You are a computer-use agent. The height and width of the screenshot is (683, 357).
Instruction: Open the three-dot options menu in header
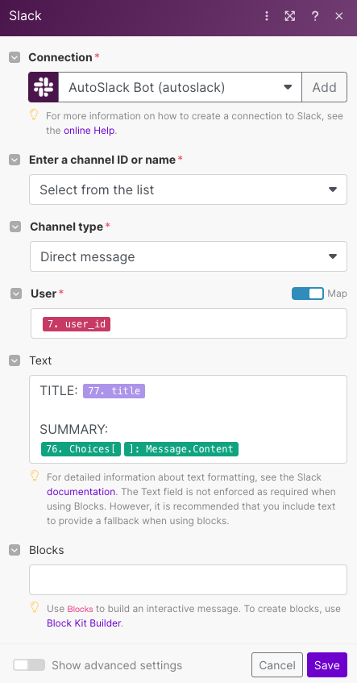point(267,16)
